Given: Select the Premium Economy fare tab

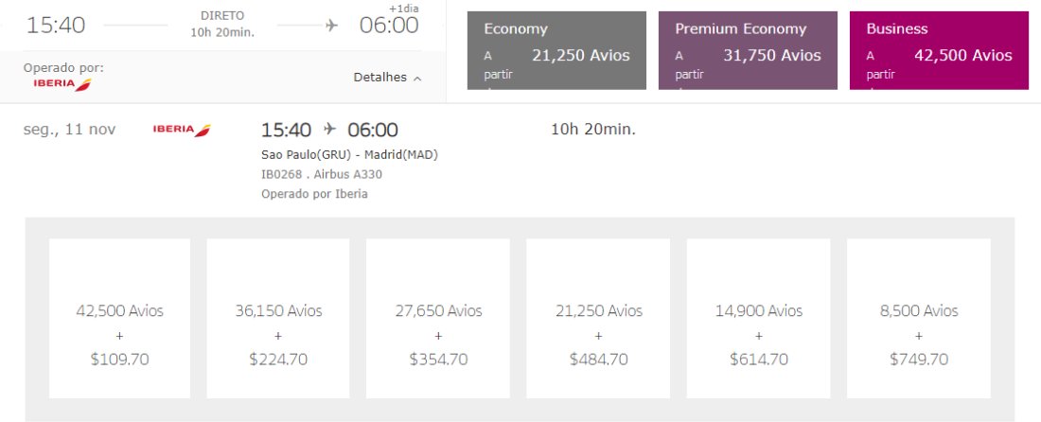Looking at the screenshot, I should coord(748,50).
